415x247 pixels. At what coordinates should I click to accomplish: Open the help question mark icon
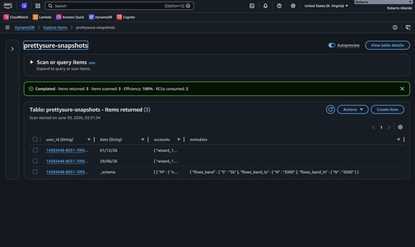coord(279,6)
